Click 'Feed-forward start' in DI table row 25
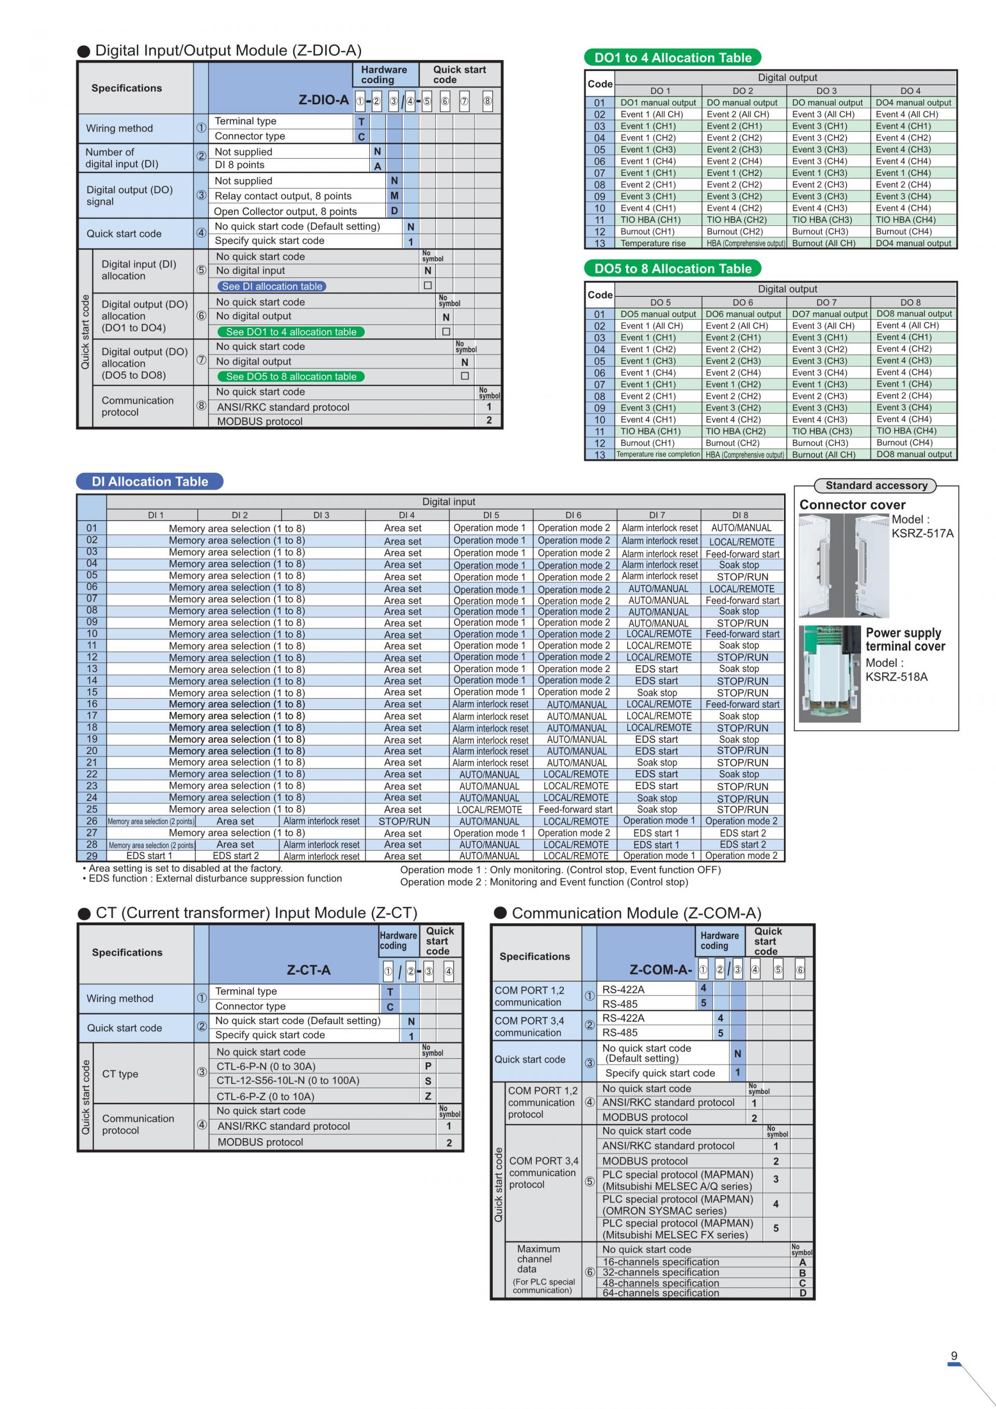This screenshot has width=996, height=1409. click(575, 810)
